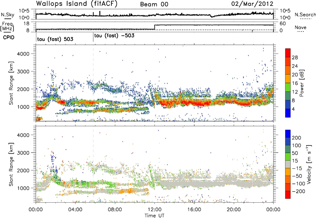Click the dashed CPID change line in the power panel

coord(93,83)
